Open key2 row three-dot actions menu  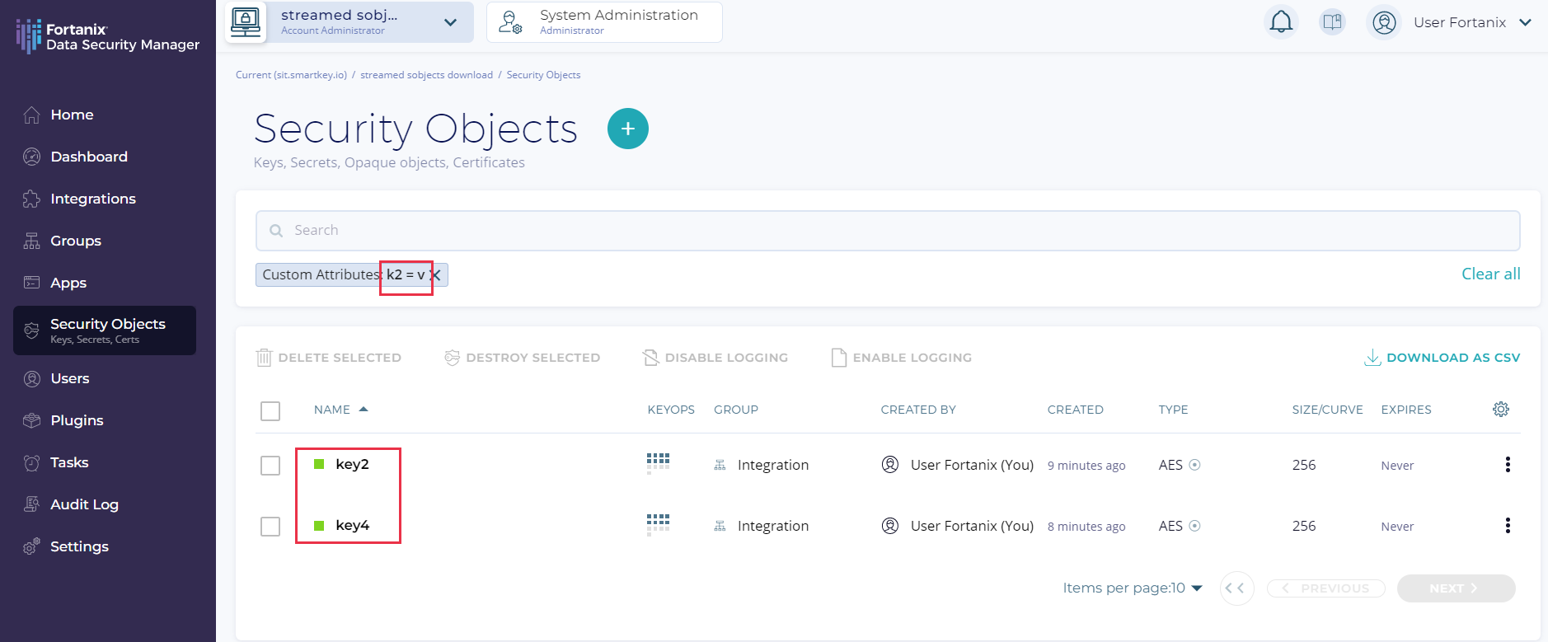tap(1507, 465)
